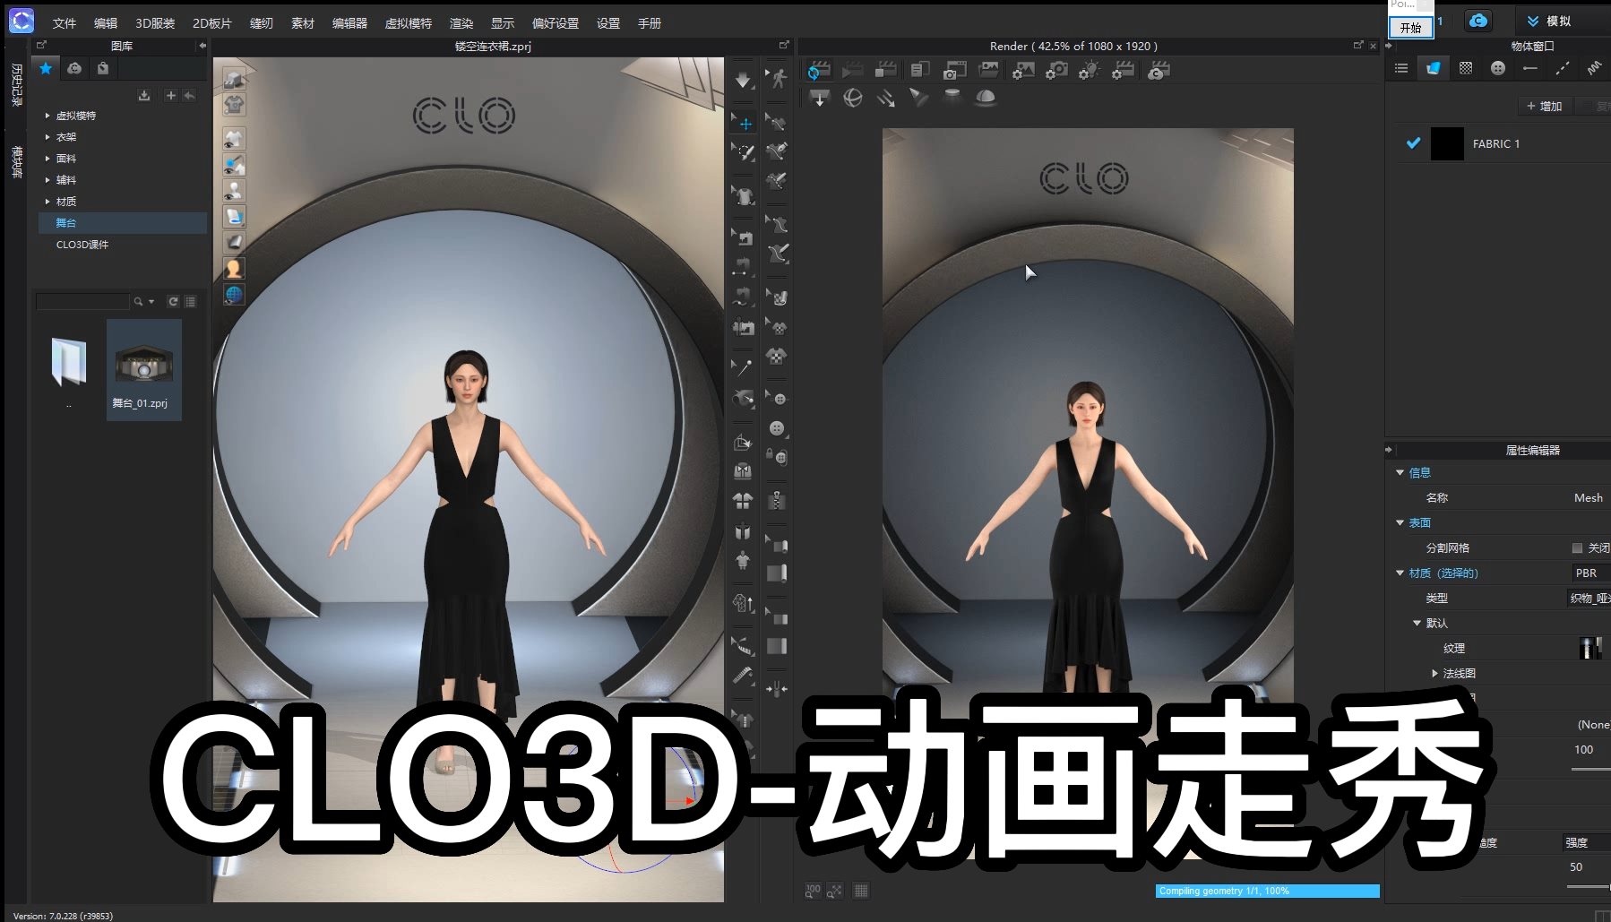The image size is (1611, 922).
Task: Open the scene list icon in object window
Action: click(1401, 68)
